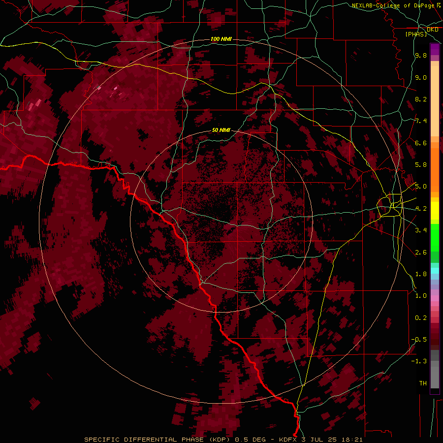Screen dimensions: 443x443
Task: Click the 4.2 value on the color scale
Action: point(421,209)
